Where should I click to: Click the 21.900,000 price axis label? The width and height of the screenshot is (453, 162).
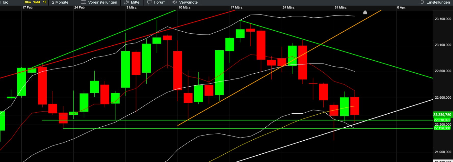pyautogui.click(x=443, y=152)
